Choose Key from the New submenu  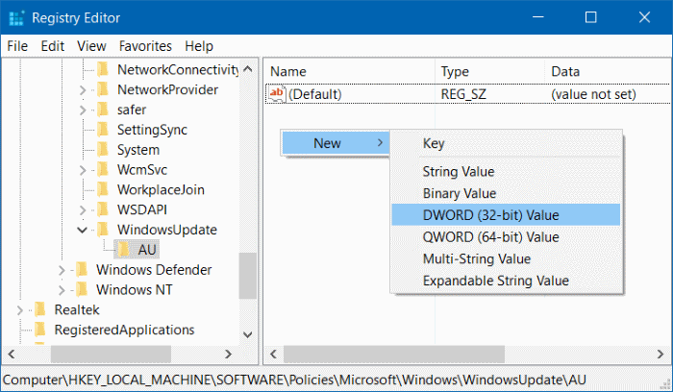(x=506, y=144)
